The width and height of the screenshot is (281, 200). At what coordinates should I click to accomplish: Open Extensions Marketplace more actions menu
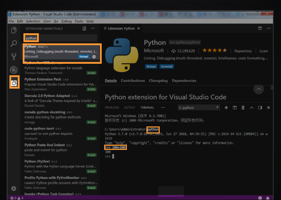pyautogui.click(x=93, y=28)
